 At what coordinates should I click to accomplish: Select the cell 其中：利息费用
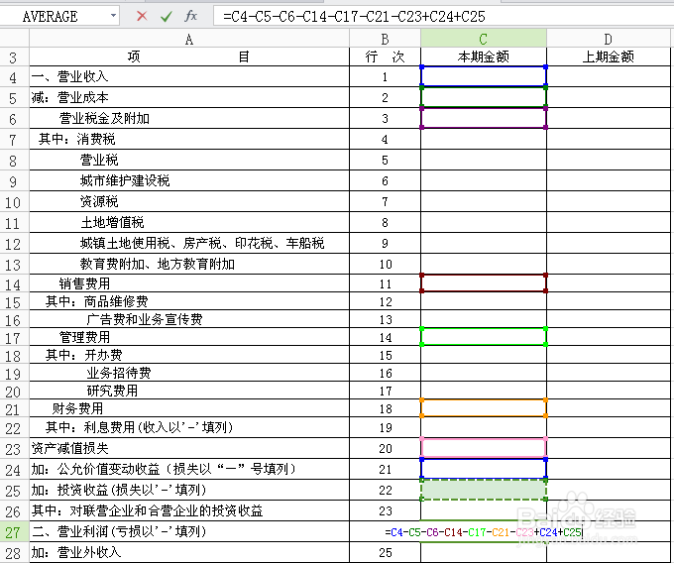click(x=189, y=427)
